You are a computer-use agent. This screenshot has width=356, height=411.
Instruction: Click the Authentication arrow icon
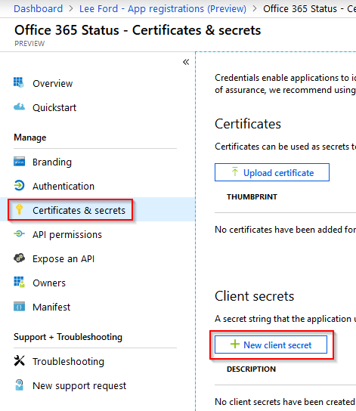pos(19,186)
